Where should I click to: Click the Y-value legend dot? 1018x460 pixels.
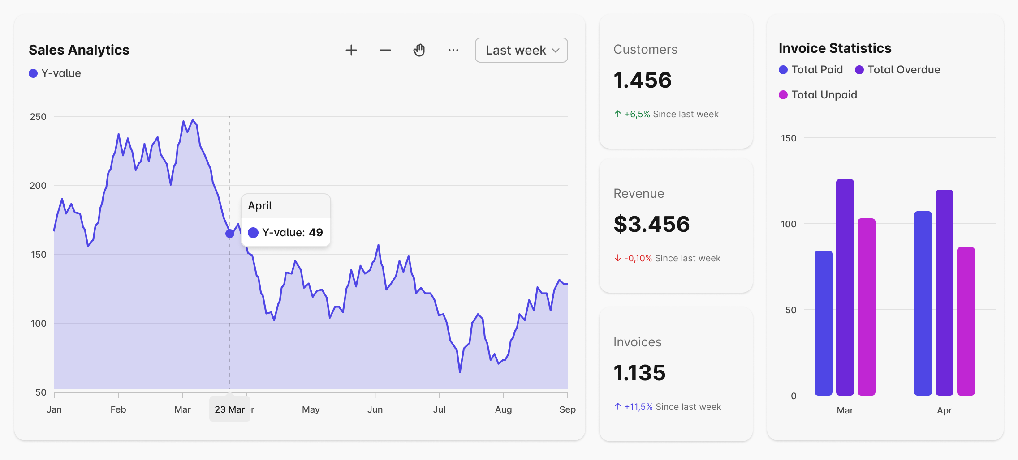(32, 72)
